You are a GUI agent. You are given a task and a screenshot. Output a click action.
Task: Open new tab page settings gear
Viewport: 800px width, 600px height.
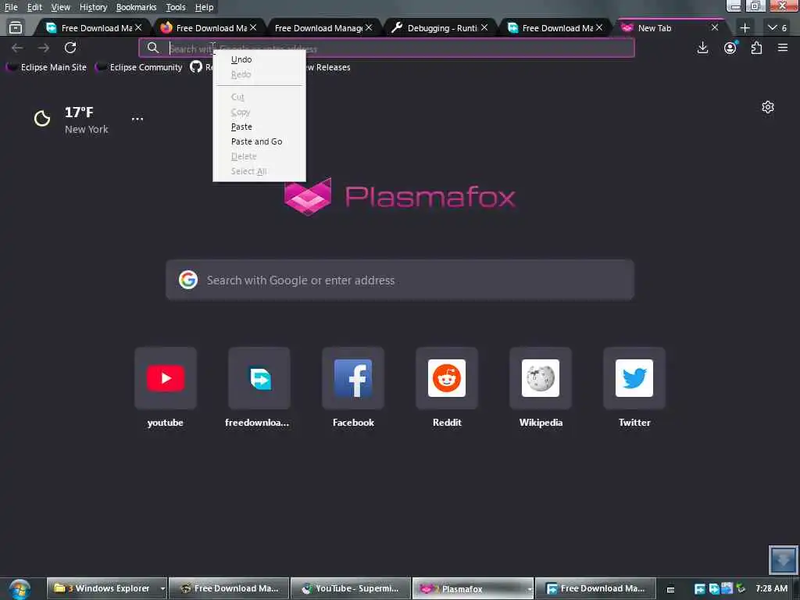click(768, 107)
